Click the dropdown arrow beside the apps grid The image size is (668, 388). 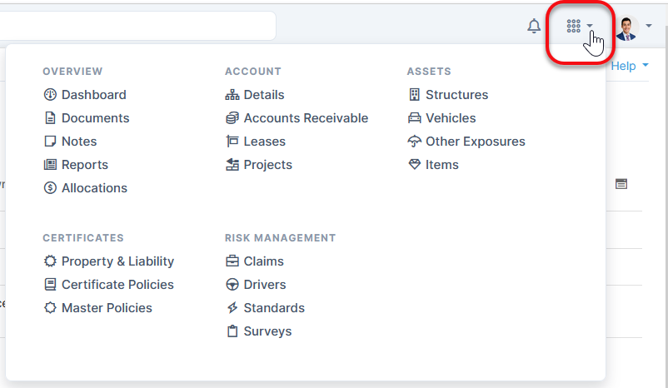coord(590,27)
